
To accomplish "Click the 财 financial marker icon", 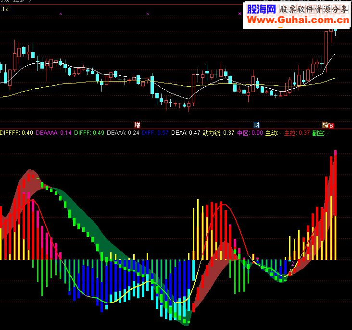I will (256, 125).
